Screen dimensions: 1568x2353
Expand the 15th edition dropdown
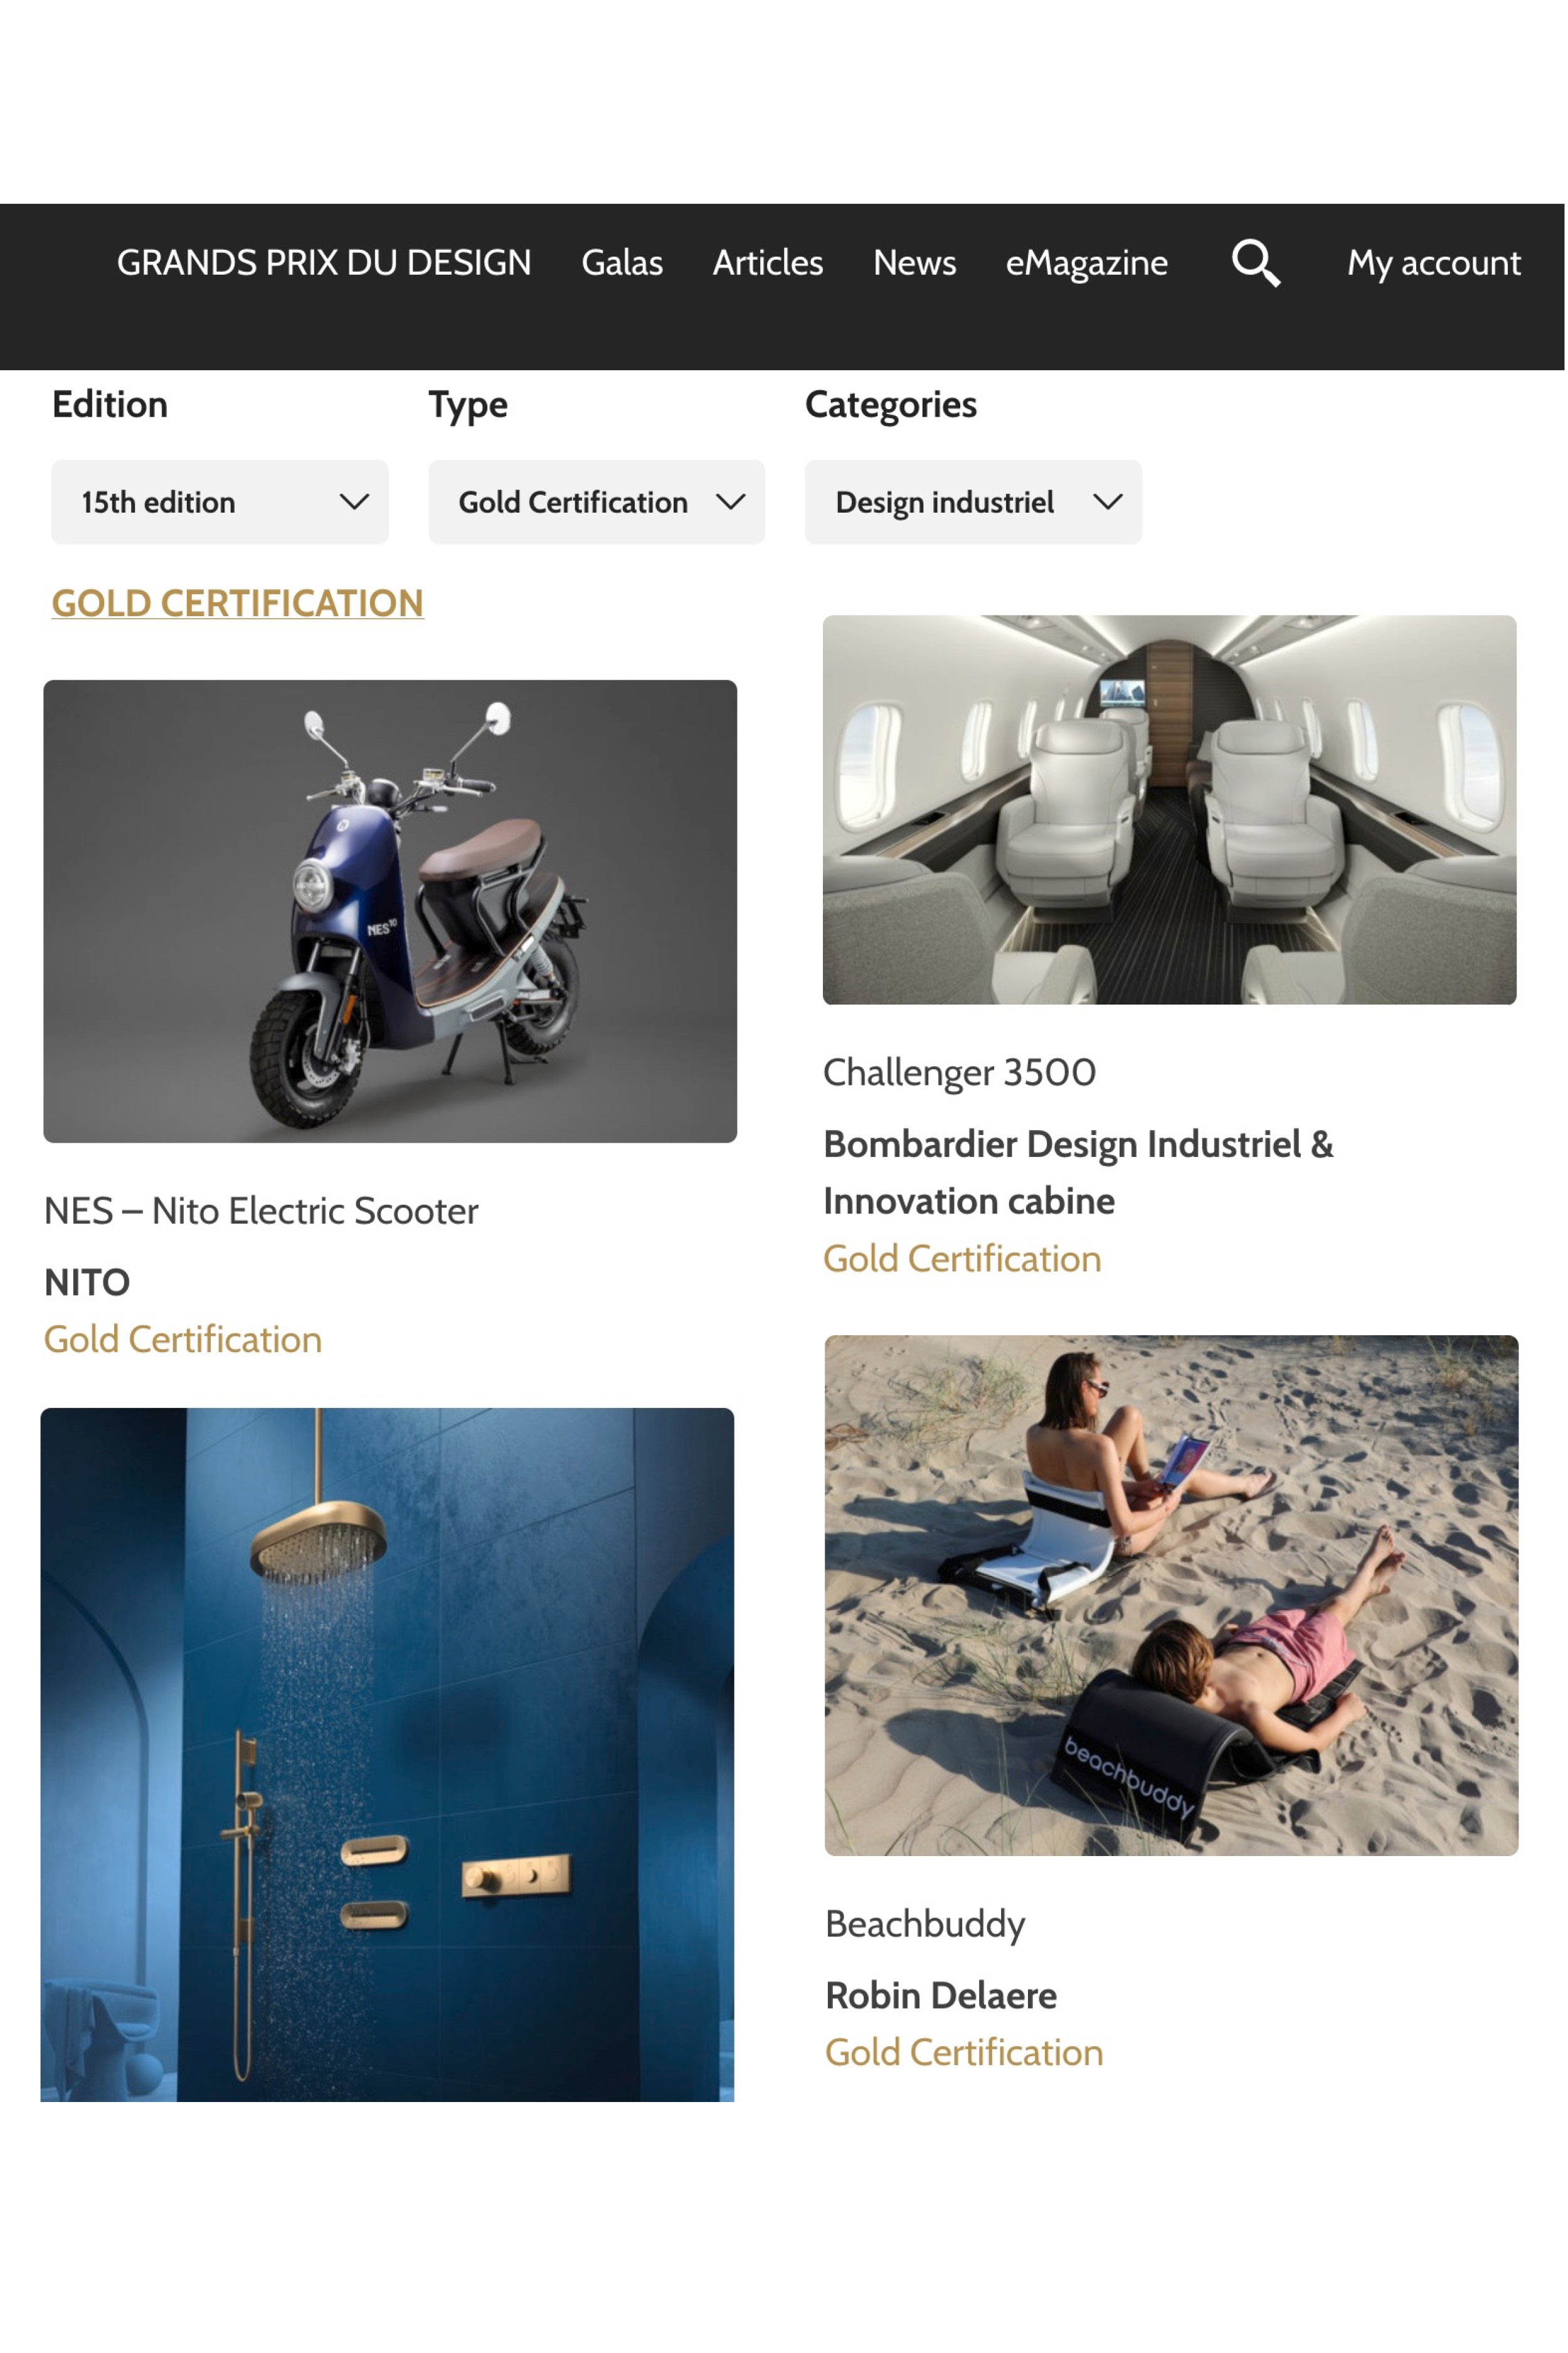point(220,502)
